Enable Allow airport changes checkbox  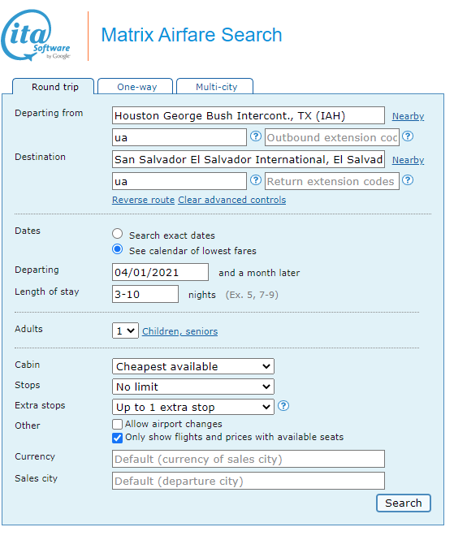[117, 424]
